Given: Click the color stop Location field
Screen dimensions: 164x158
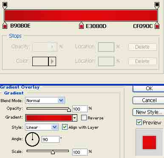Looking at the screenshot, I should tap(106, 61).
